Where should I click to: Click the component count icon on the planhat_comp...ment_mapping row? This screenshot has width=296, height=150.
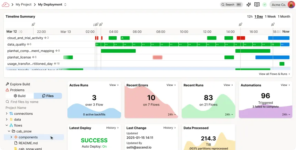pyautogui.click(x=56, y=51)
